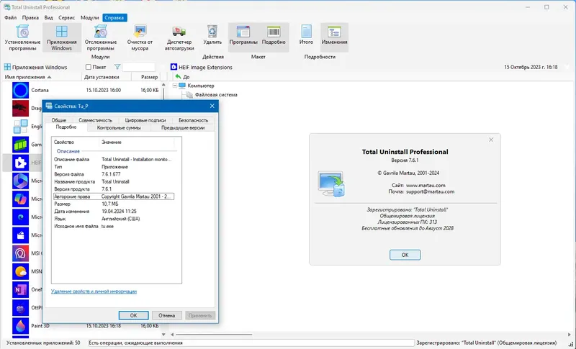Open the Monitored Programs module icon
The width and height of the screenshot is (576, 349).
point(100,32)
